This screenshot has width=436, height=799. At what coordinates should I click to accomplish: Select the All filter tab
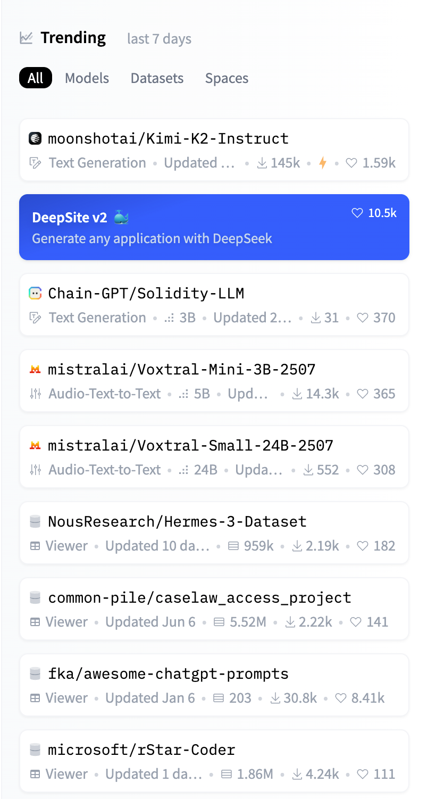click(x=36, y=78)
